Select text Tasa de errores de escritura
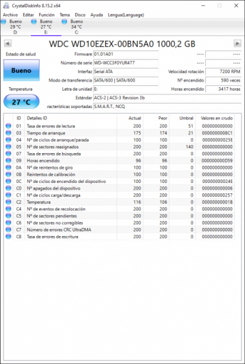This screenshot has width=245, height=364. [x=52, y=237]
